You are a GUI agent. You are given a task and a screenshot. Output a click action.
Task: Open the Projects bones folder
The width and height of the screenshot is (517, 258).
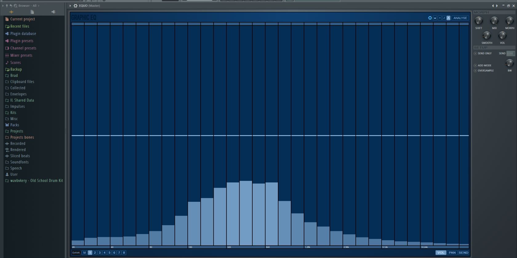[x=19, y=137]
